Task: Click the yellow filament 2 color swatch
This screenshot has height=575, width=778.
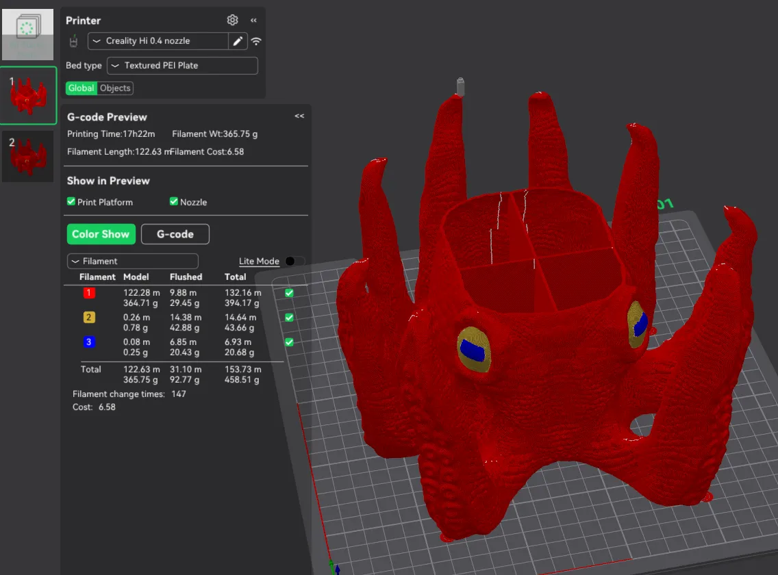Action: tap(89, 318)
